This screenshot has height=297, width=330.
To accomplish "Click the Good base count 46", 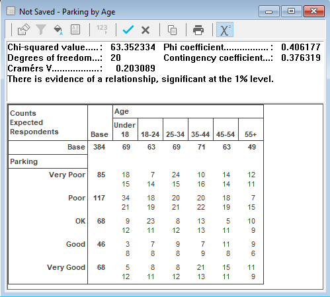I will point(101,244).
